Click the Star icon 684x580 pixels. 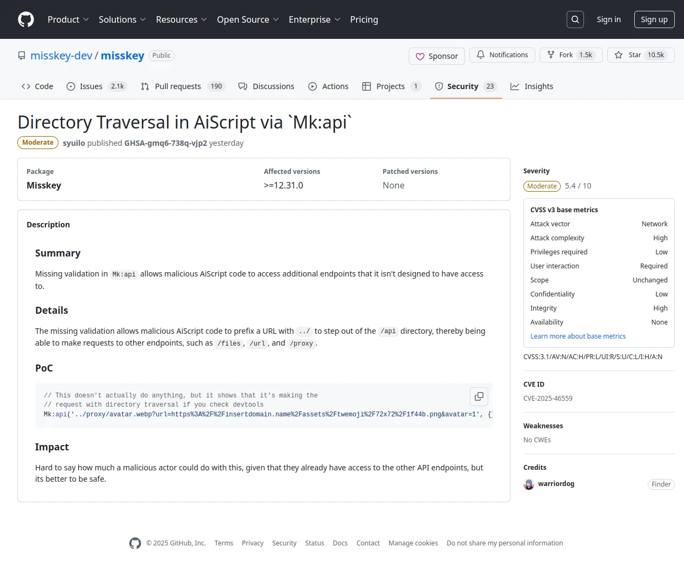point(619,55)
